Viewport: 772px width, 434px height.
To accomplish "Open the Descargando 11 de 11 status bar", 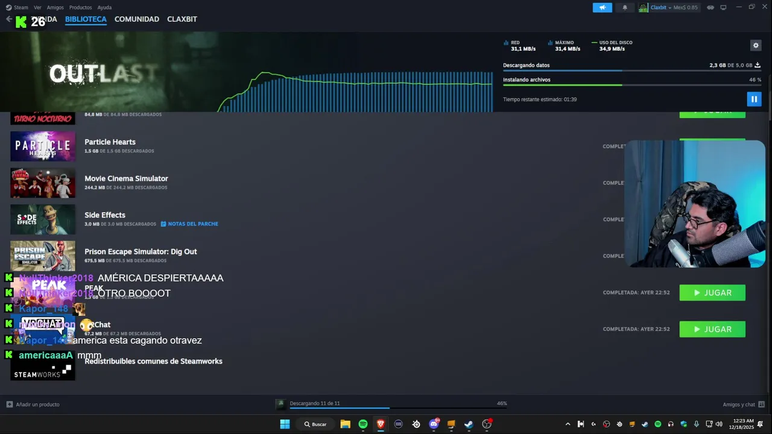I will (392, 404).
